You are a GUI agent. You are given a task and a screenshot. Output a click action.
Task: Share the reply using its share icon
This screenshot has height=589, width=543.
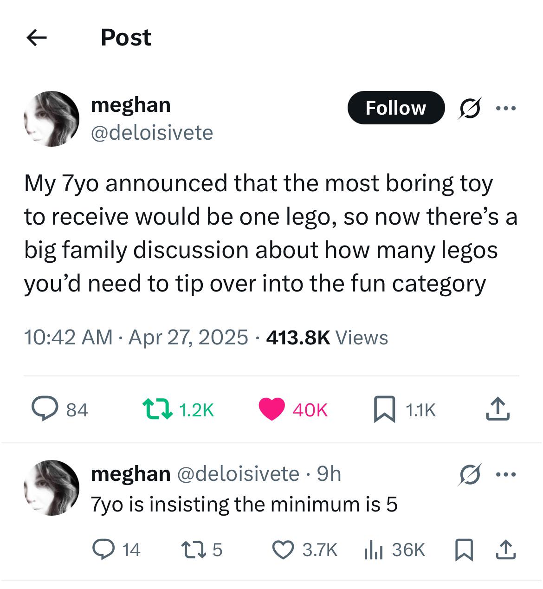click(504, 550)
